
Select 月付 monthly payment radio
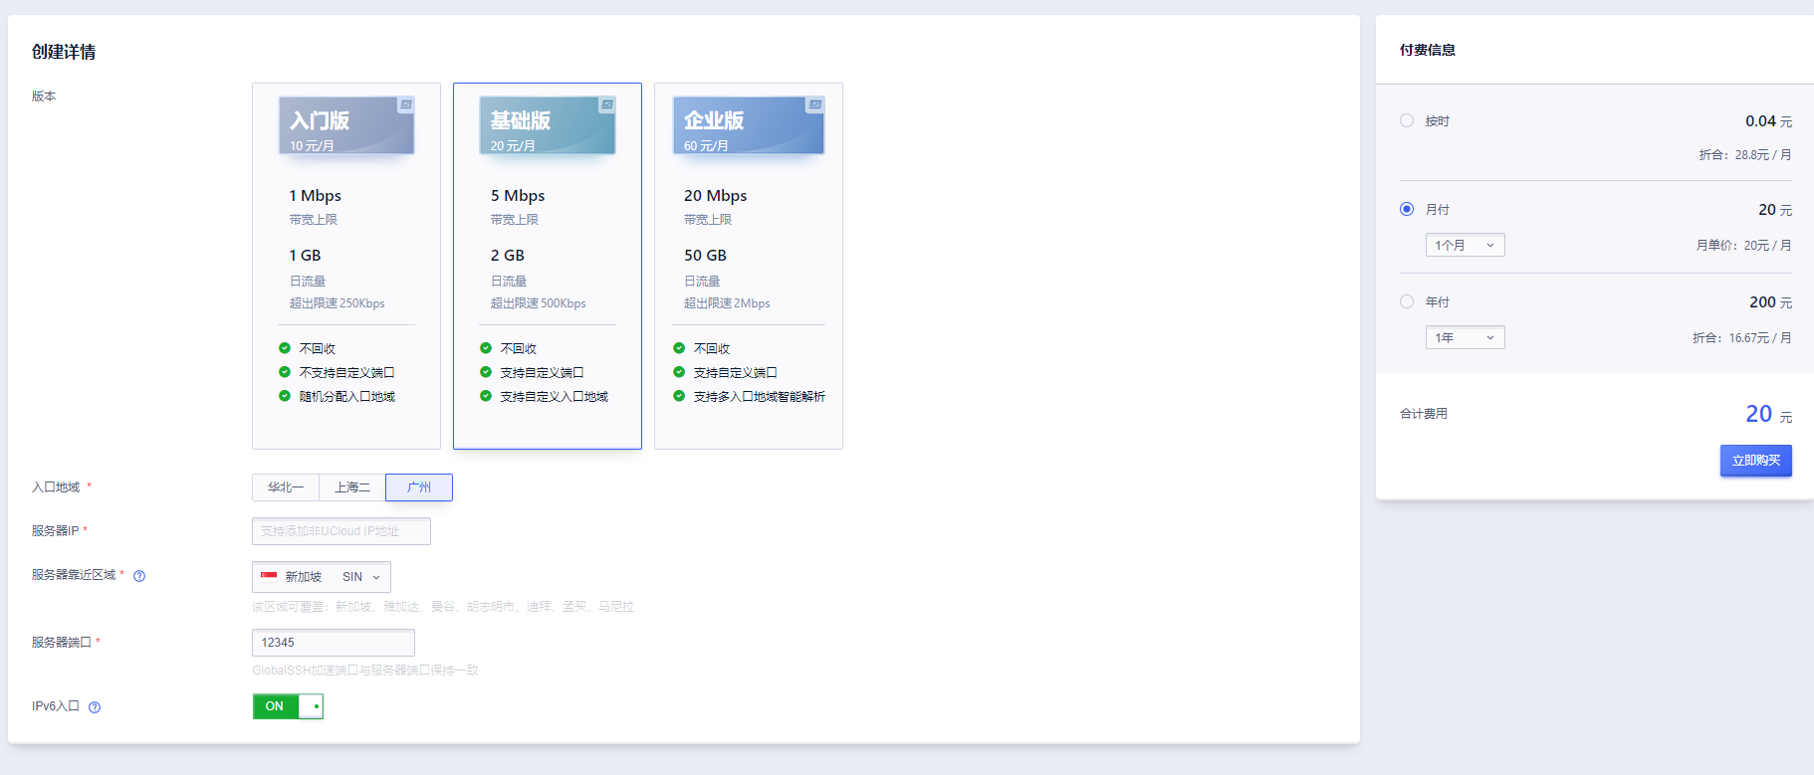click(x=1407, y=209)
